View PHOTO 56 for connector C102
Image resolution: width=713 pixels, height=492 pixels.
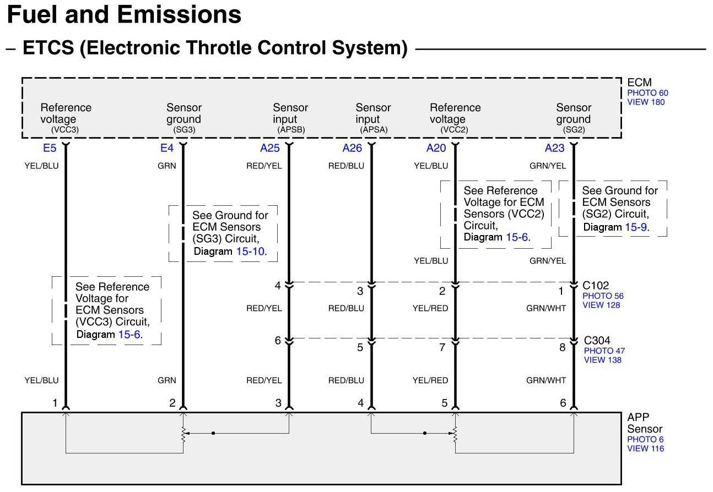pos(603,296)
